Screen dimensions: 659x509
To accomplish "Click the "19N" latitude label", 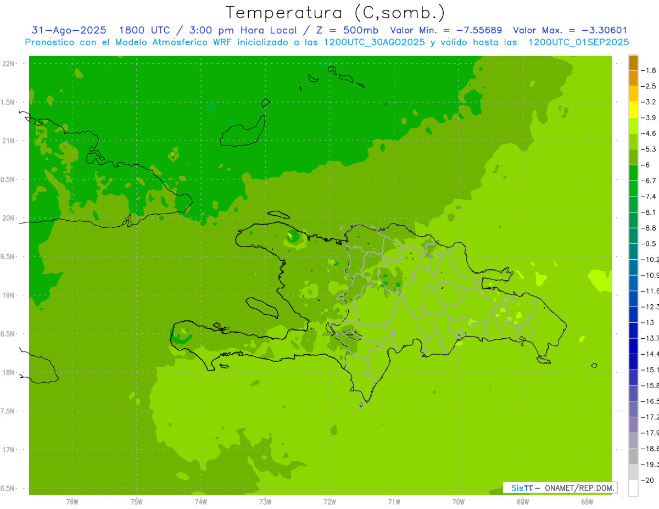I will [x=8, y=295].
